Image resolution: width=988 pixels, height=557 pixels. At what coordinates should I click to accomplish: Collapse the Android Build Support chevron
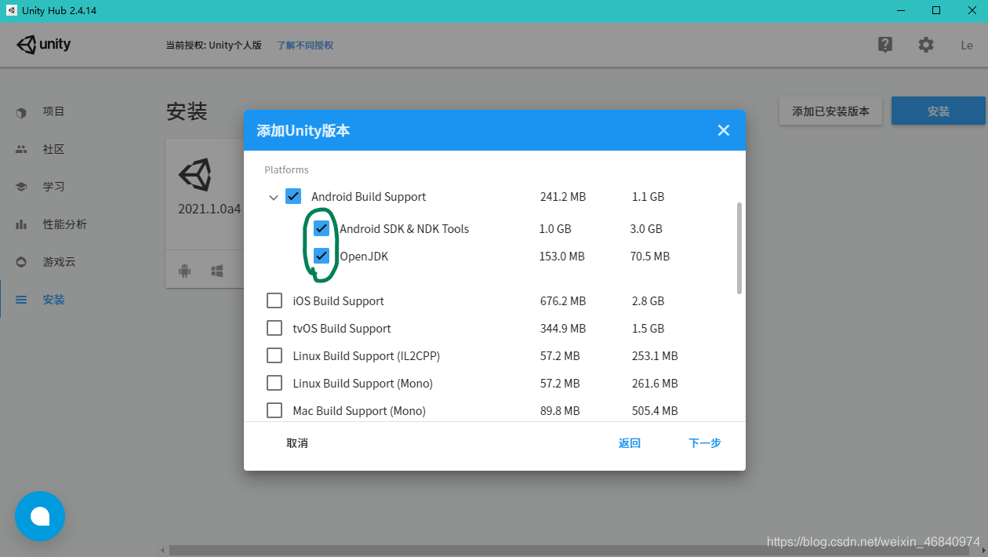point(273,197)
